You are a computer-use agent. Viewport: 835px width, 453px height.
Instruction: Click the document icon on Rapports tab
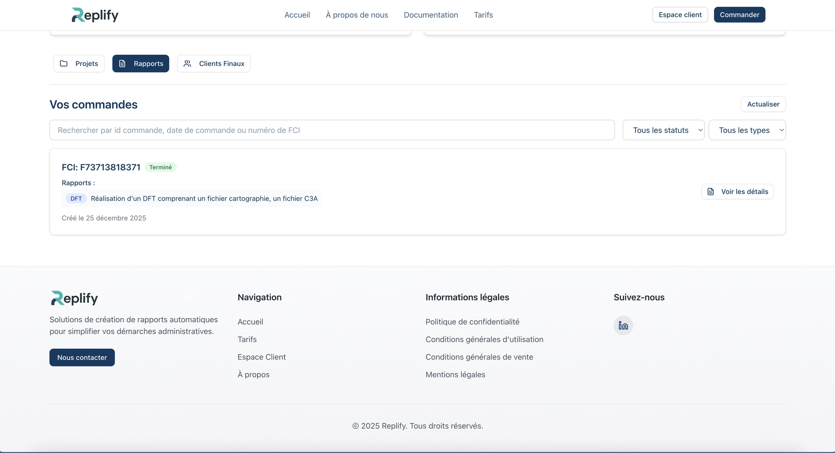click(x=123, y=63)
